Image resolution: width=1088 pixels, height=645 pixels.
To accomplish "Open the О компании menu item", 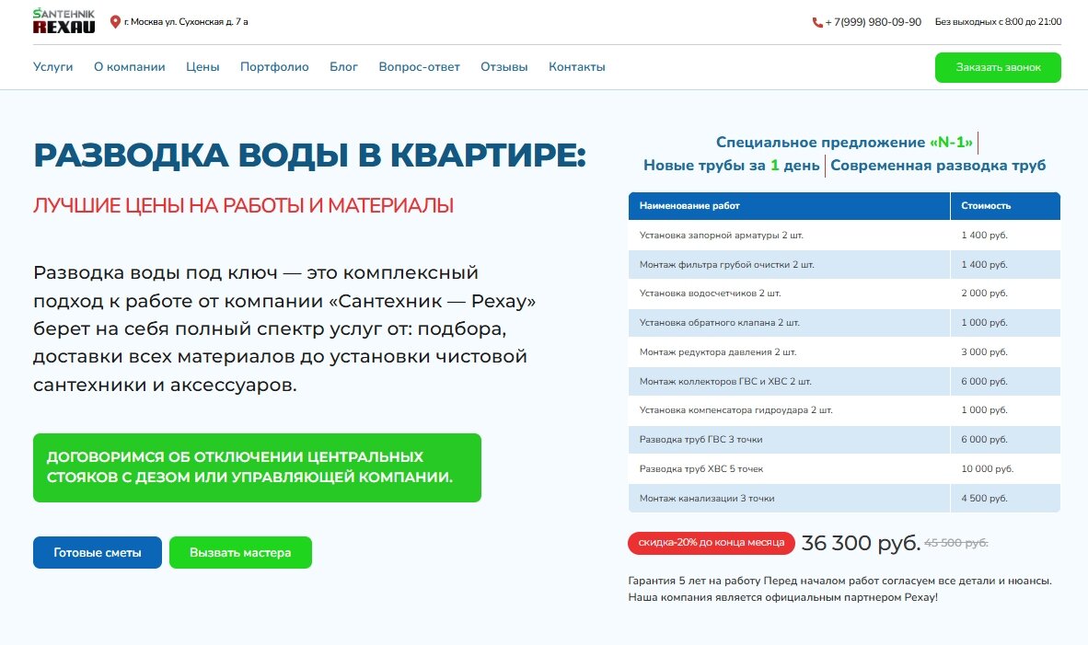I will coord(130,67).
